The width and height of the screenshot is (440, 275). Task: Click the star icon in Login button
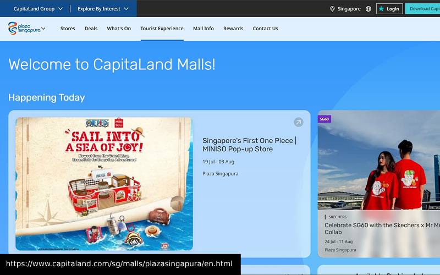click(381, 9)
